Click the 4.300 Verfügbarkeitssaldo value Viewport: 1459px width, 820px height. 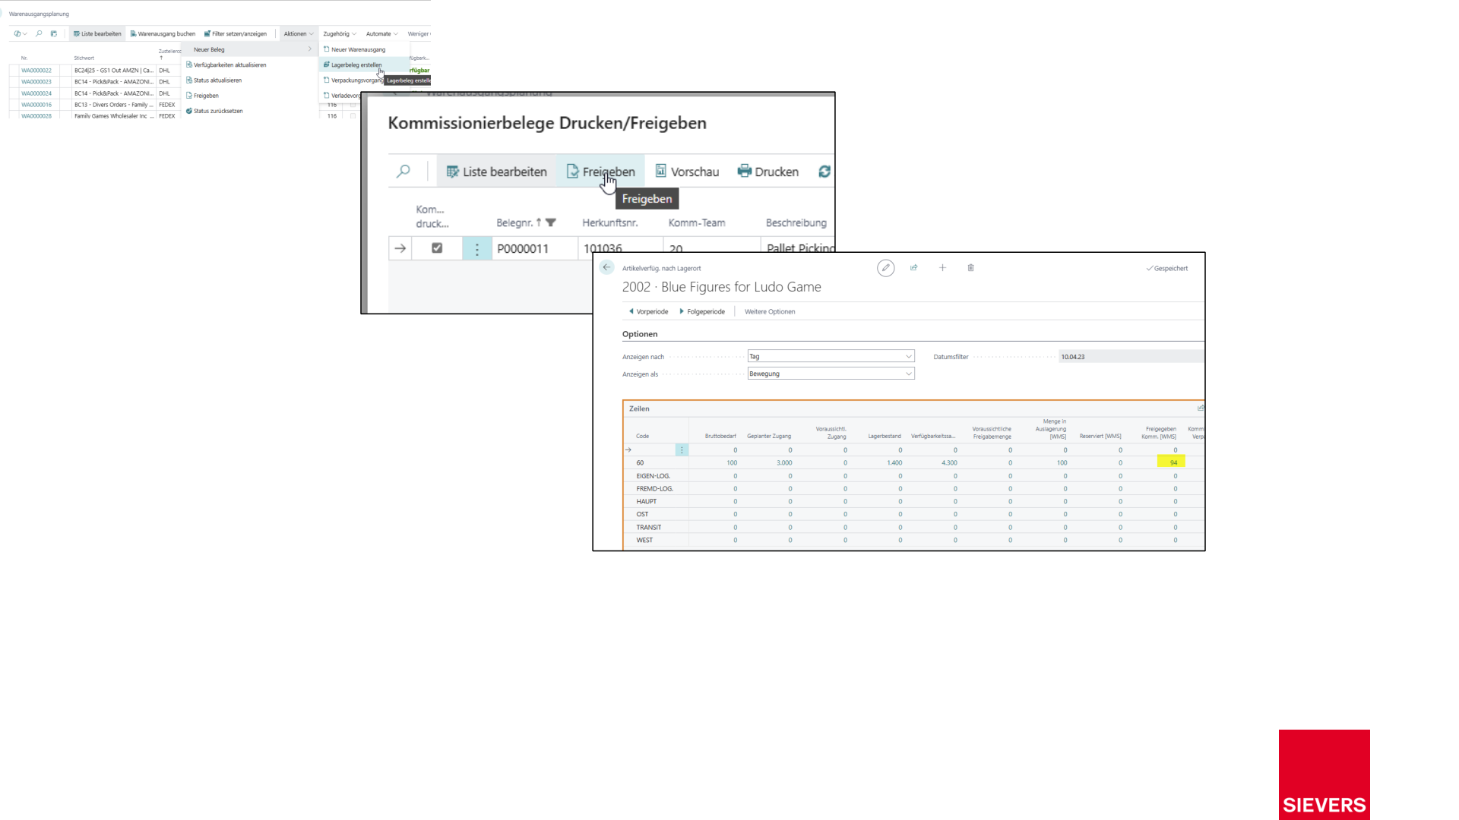pyautogui.click(x=949, y=462)
